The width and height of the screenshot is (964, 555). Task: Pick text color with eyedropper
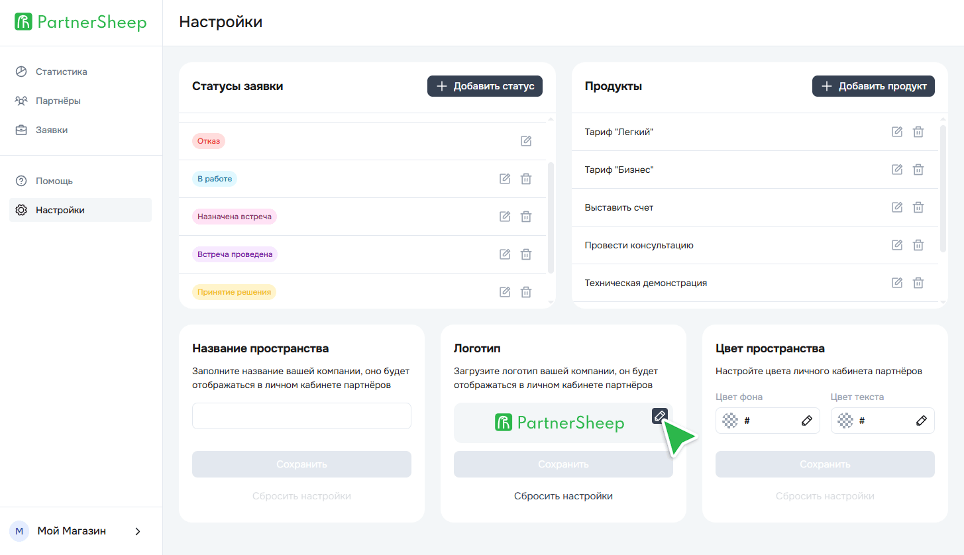[921, 421]
